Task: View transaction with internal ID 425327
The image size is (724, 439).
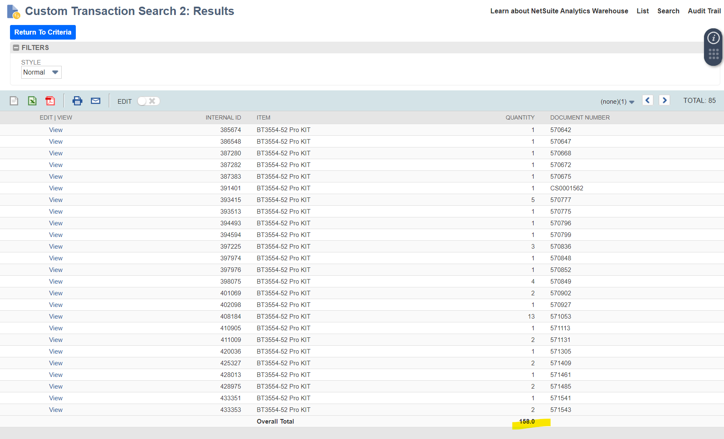Action: click(x=56, y=363)
